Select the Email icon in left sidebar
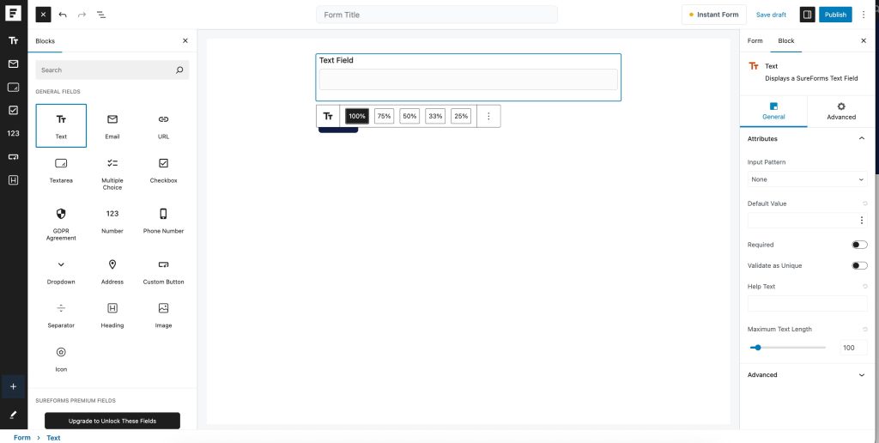Image resolution: width=879 pixels, height=443 pixels. pos(14,64)
